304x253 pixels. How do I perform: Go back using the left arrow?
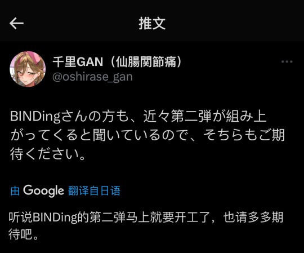click(x=16, y=23)
